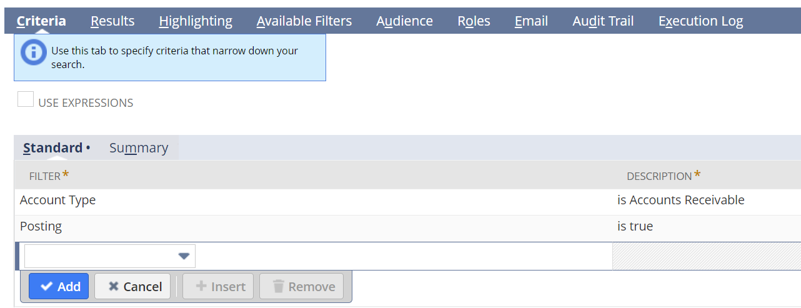Switch to the Summary subtab
The image size is (801, 308).
click(x=139, y=148)
